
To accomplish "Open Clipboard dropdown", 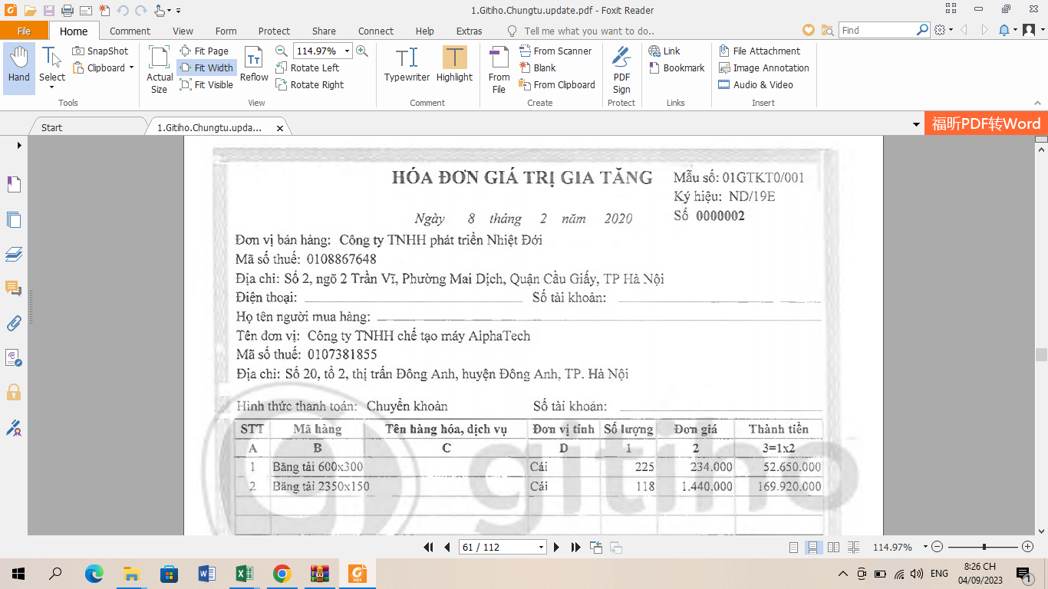I will 131,67.
